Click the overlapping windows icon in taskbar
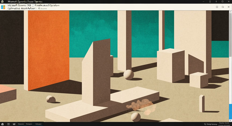The width and height of the screenshot is (232, 126). (14, 124)
